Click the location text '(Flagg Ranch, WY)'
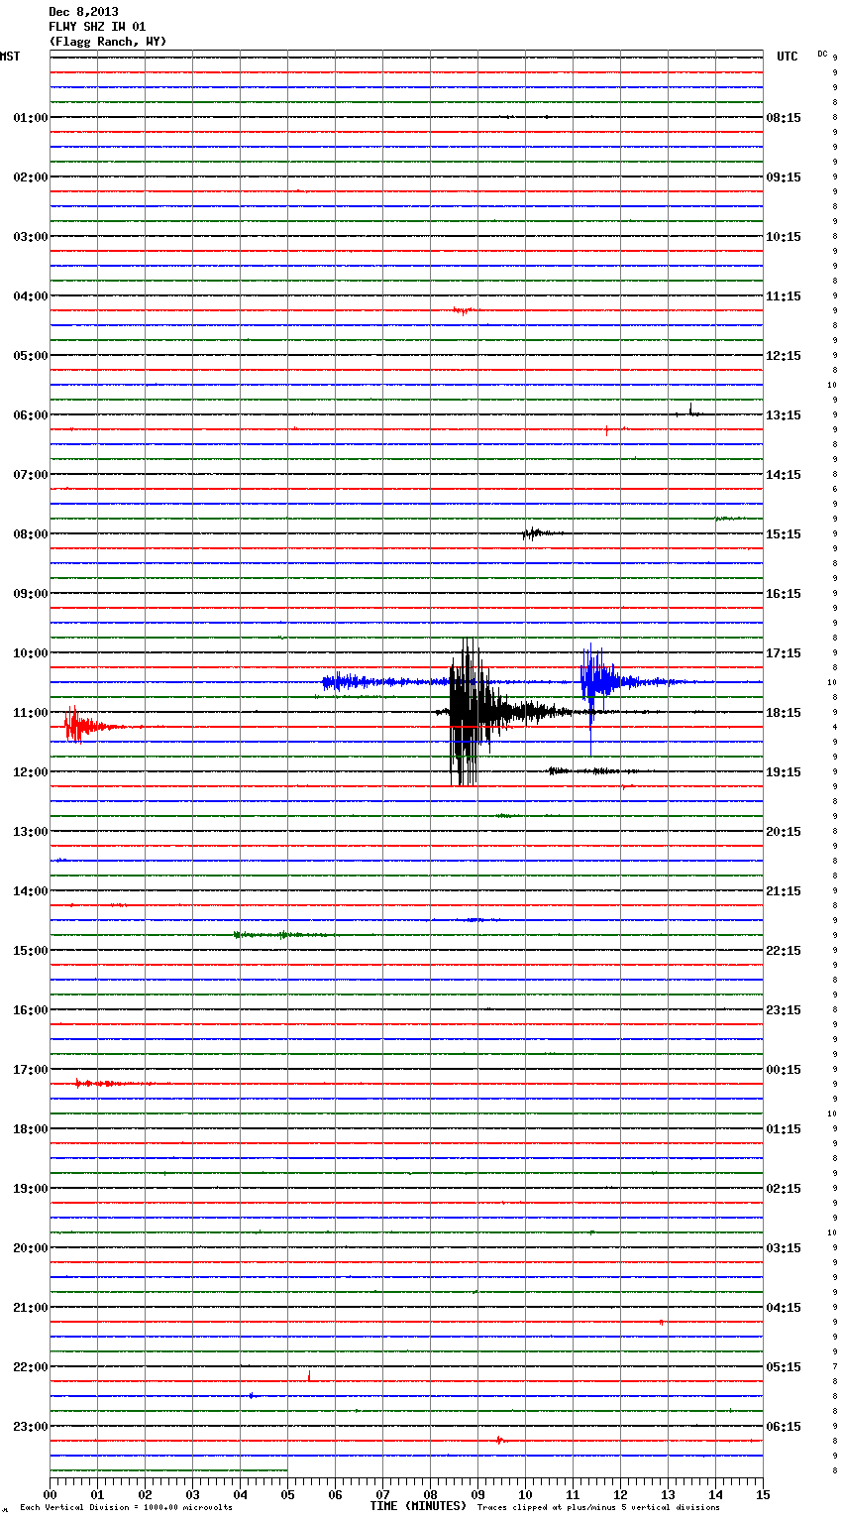 pyautogui.click(x=108, y=42)
